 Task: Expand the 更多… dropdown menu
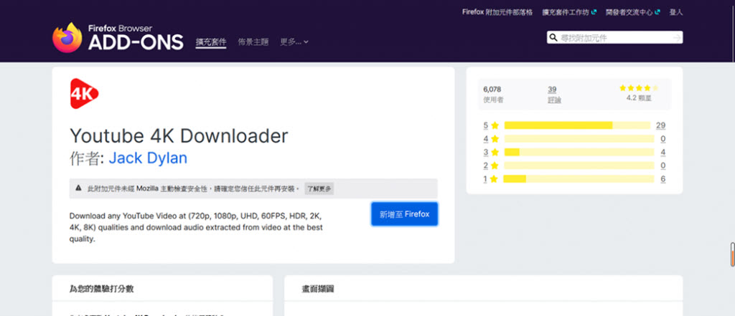294,42
